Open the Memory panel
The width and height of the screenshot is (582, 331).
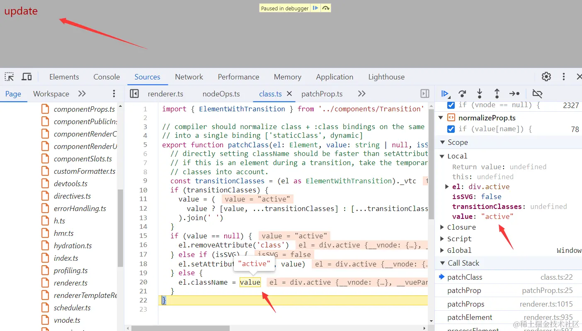(x=287, y=77)
